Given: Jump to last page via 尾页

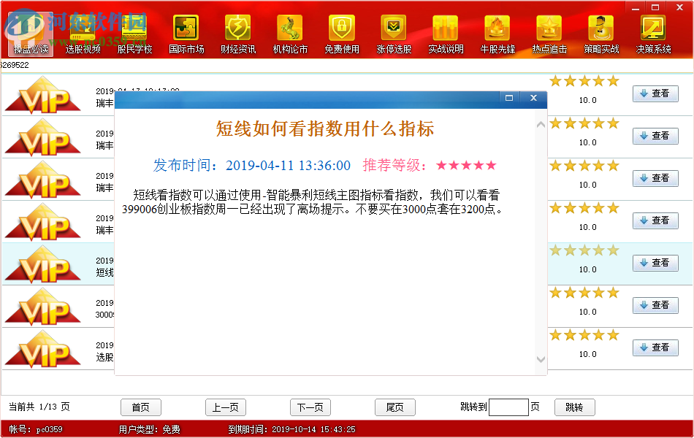Looking at the screenshot, I should point(394,407).
